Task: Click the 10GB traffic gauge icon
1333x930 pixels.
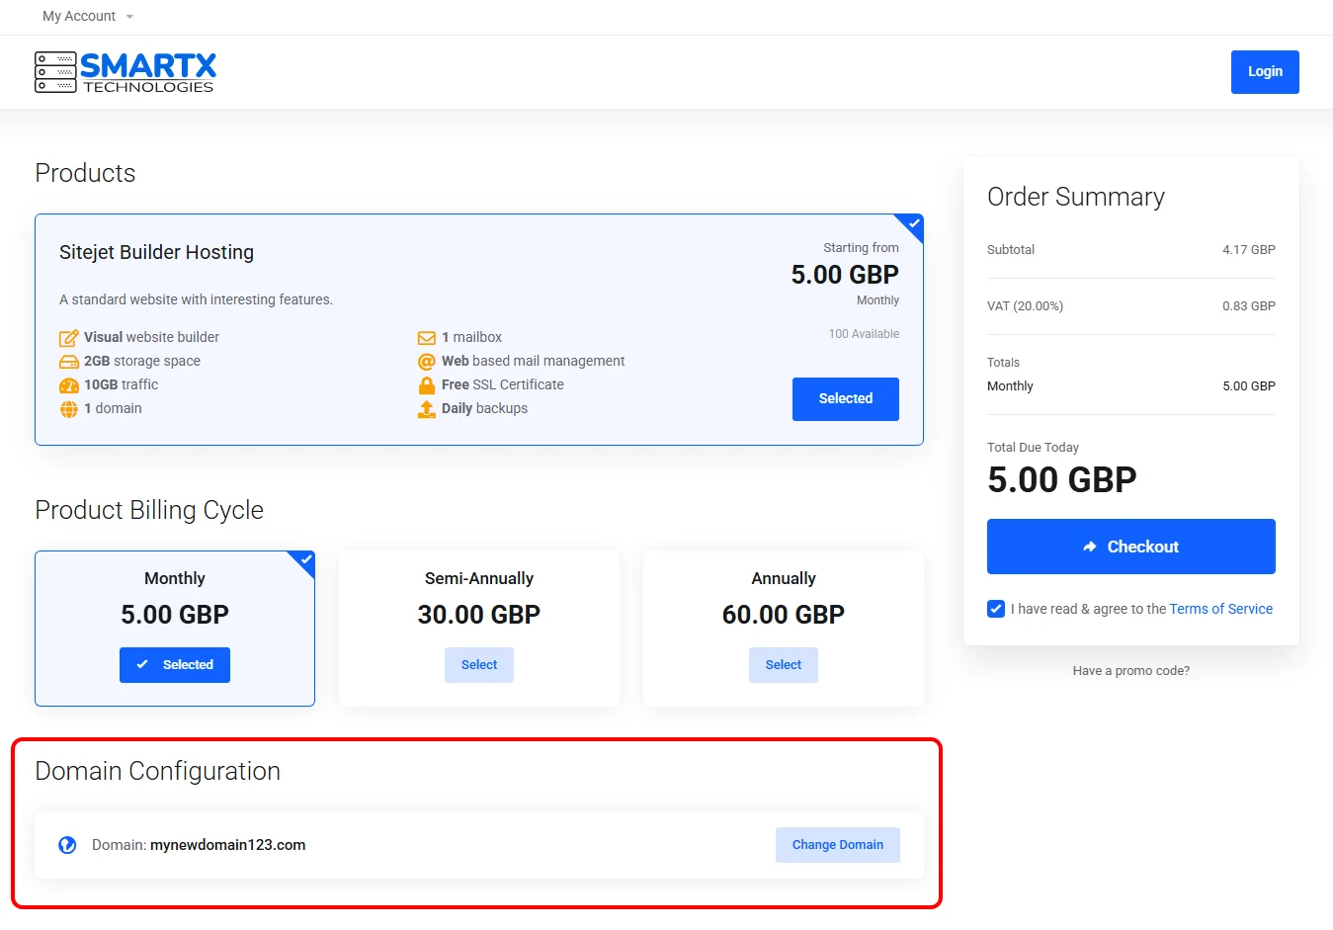Action: (68, 385)
